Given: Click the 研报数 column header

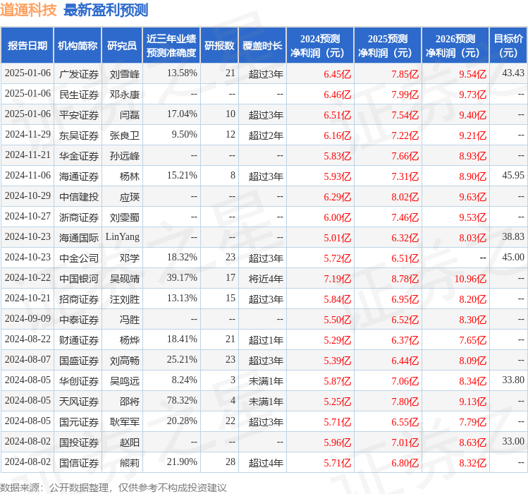Looking at the screenshot, I should pyautogui.click(x=219, y=46).
